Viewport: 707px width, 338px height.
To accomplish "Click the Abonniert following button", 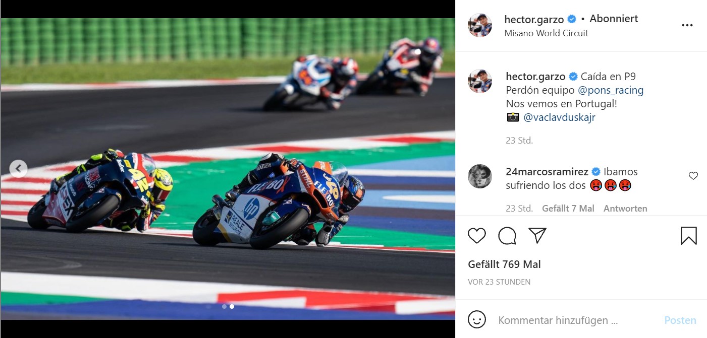I will [614, 19].
